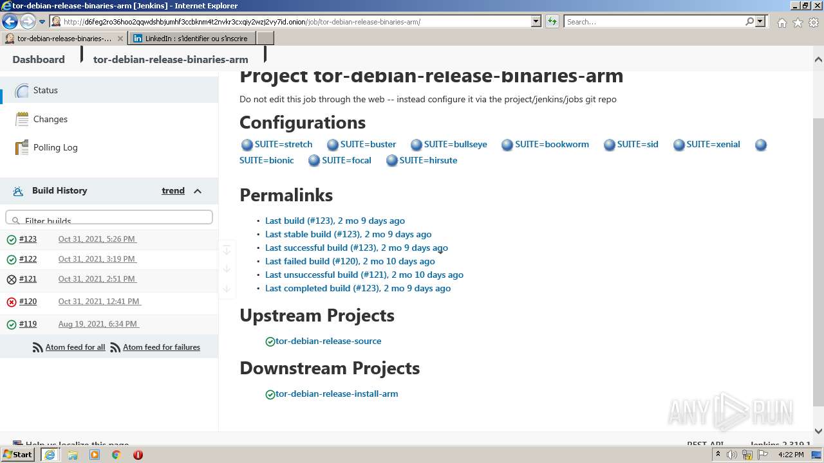Open Atom feed for failures
Viewport: 824px width, 463px height.
pos(162,347)
